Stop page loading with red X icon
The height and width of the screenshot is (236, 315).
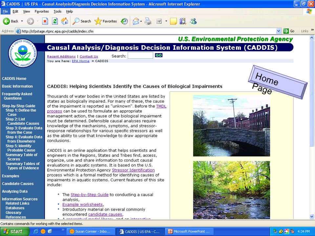point(45,21)
